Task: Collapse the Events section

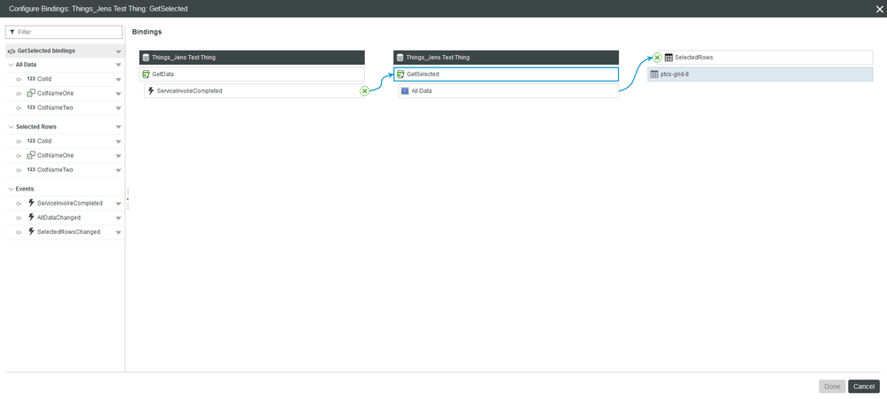Action: click(11, 190)
